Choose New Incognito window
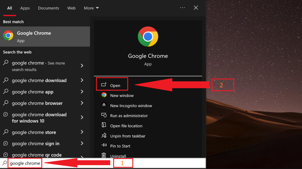Screen dimensions: 302x169 (x=131, y=106)
